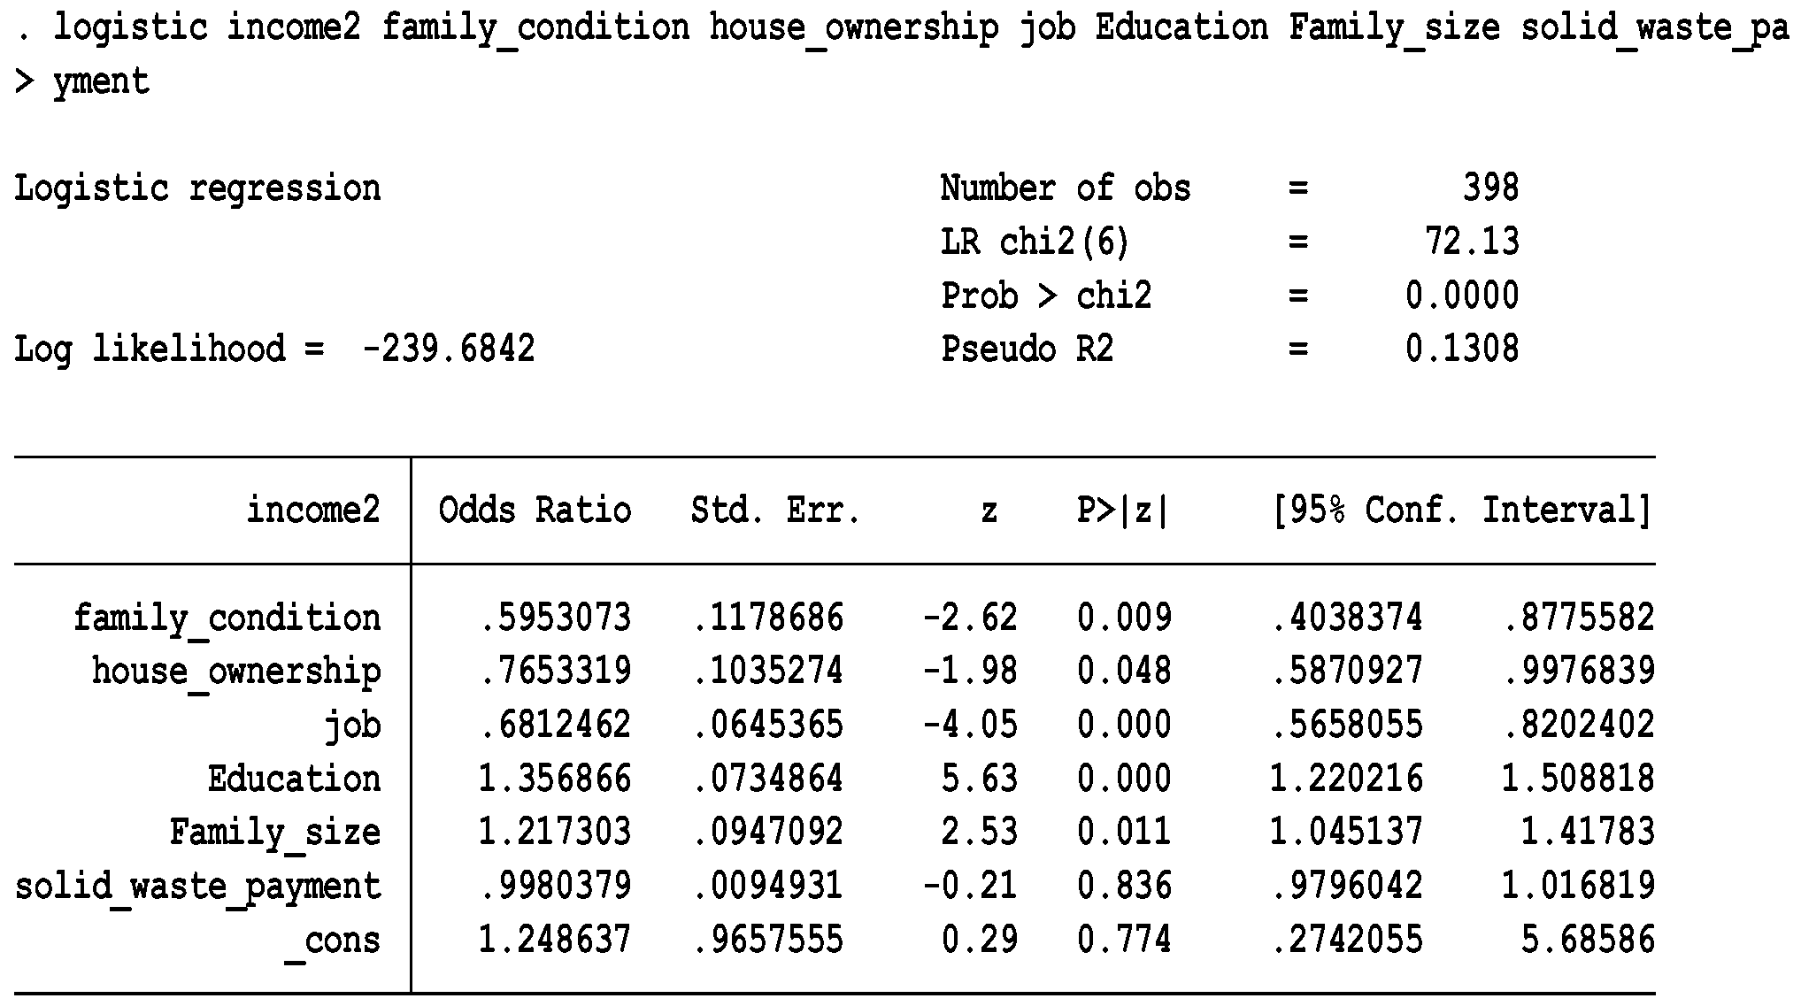Click the job z-statistic -4.05

tap(970, 726)
